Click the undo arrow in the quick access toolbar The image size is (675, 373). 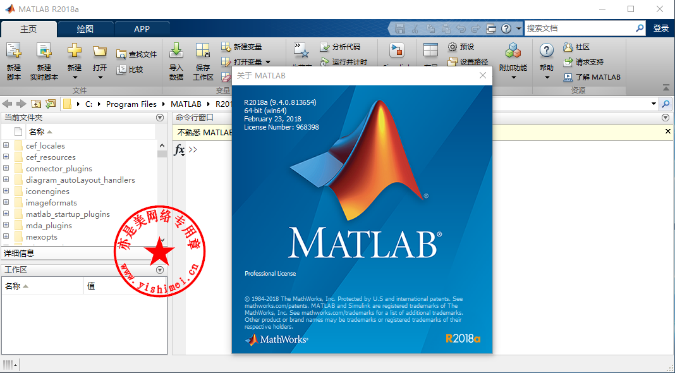click(461, 29)
